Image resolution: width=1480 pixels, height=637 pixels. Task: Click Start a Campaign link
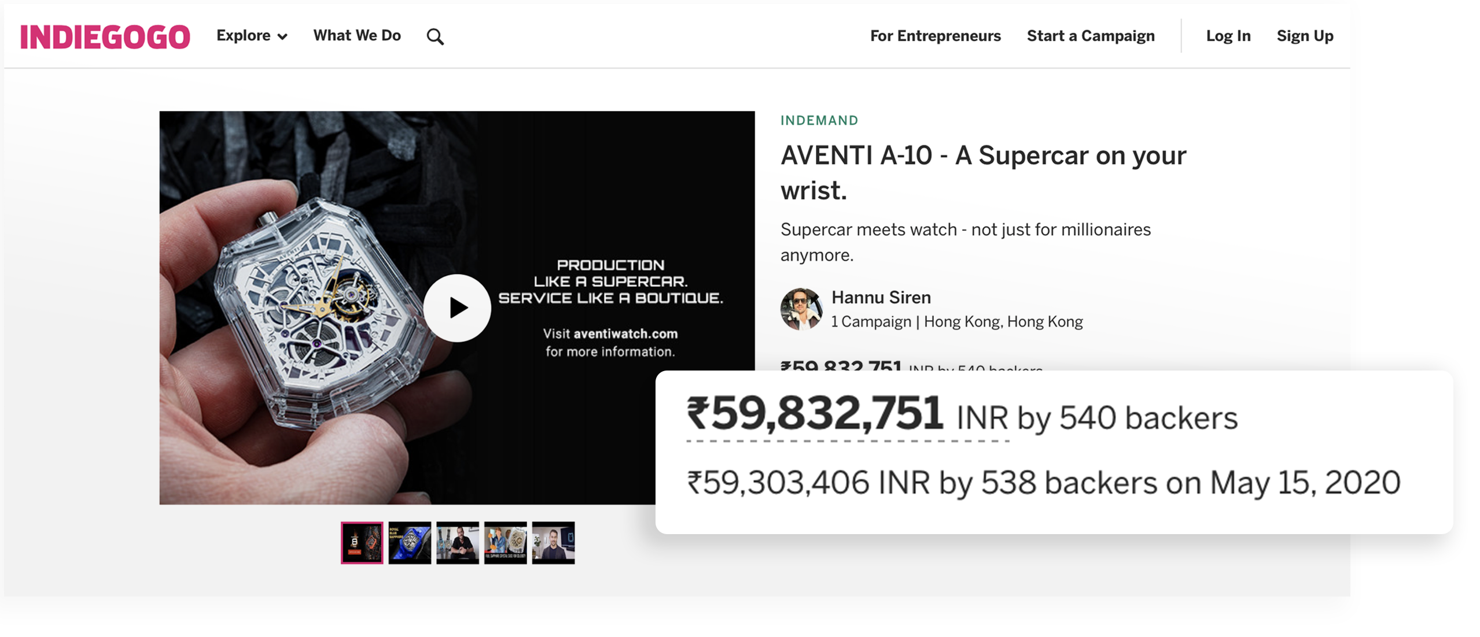1090,36
